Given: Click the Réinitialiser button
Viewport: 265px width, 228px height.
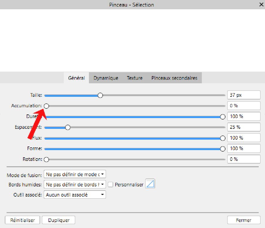Looking at the screenshot, I should (x=22, y=220).
